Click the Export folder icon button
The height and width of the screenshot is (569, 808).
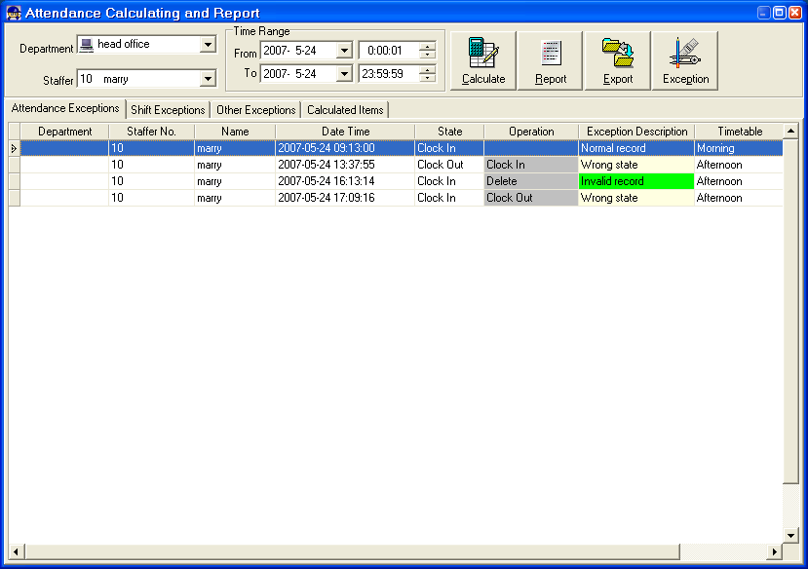pyautogui.click(x=618, y=60)
